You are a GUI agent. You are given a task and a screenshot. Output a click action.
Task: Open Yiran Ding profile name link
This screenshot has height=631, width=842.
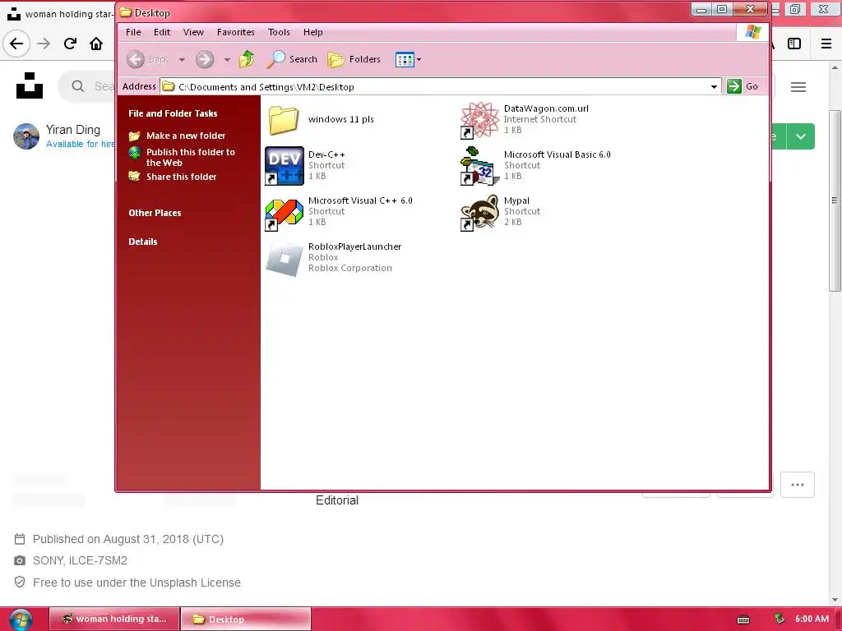[x=73, y=130]
